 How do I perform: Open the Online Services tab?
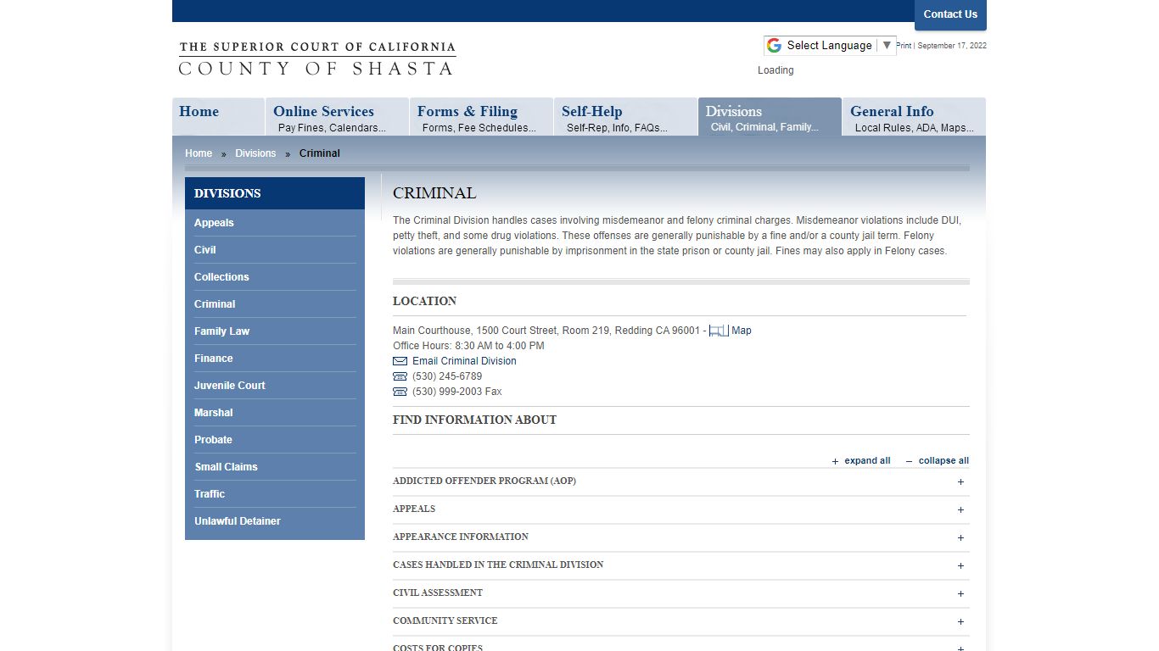tap(337, 117)
